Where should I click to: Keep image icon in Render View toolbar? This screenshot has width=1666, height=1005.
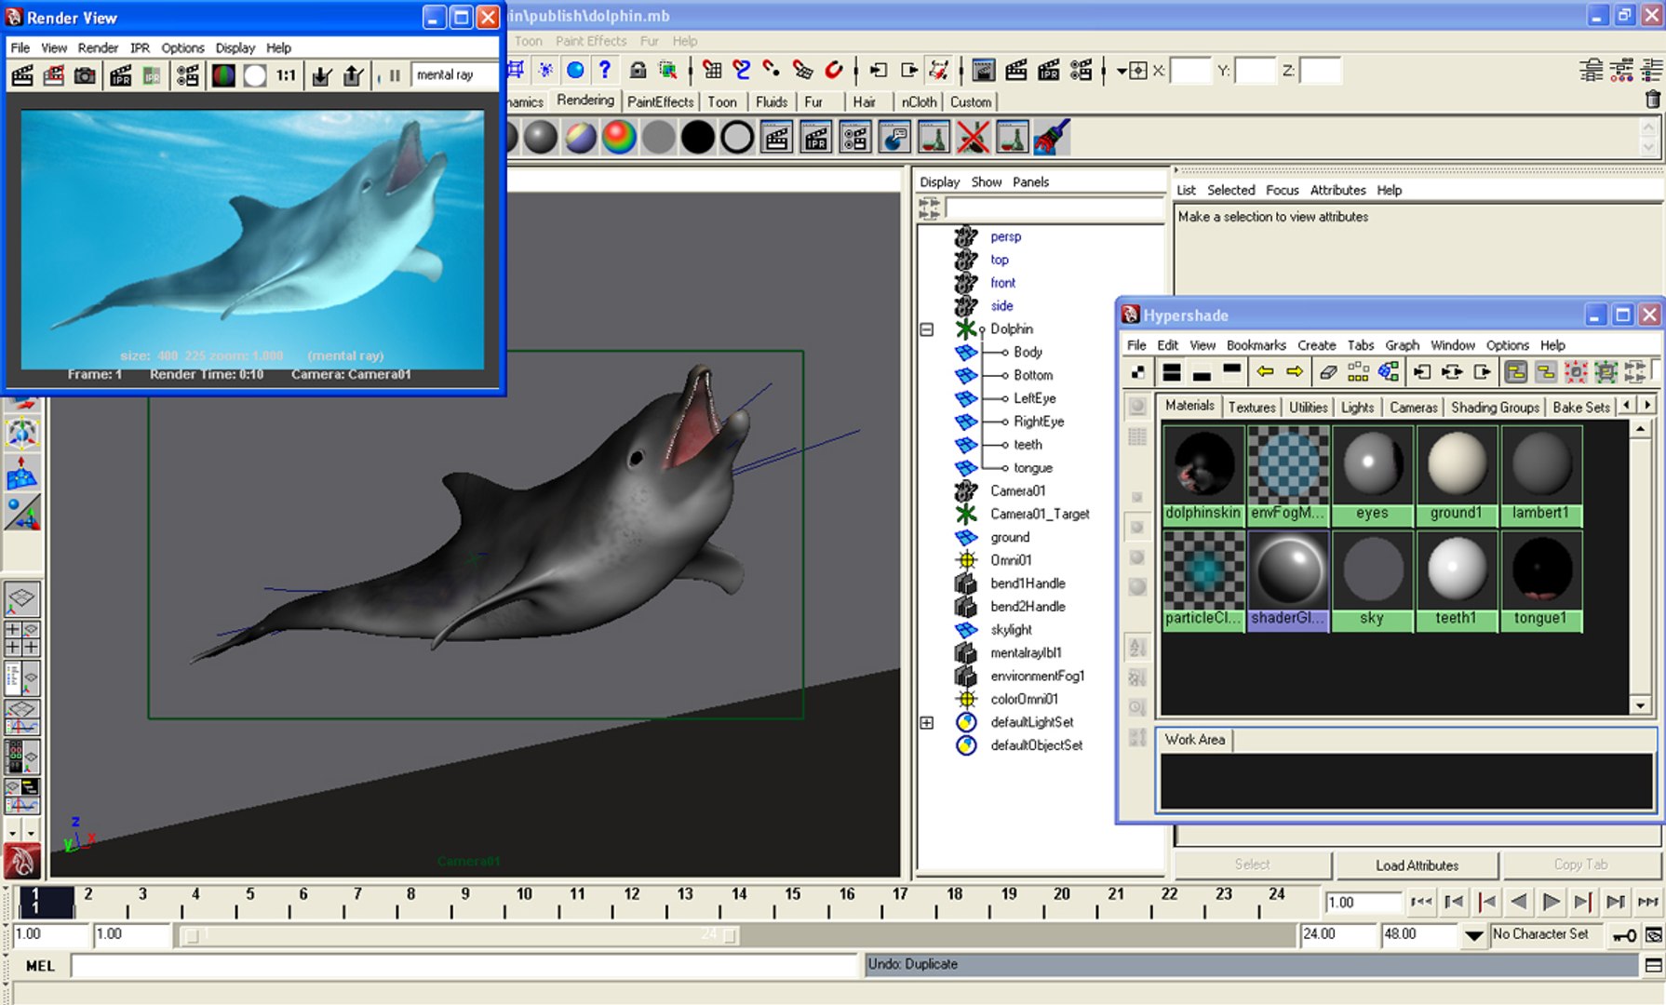pos(321,75)
